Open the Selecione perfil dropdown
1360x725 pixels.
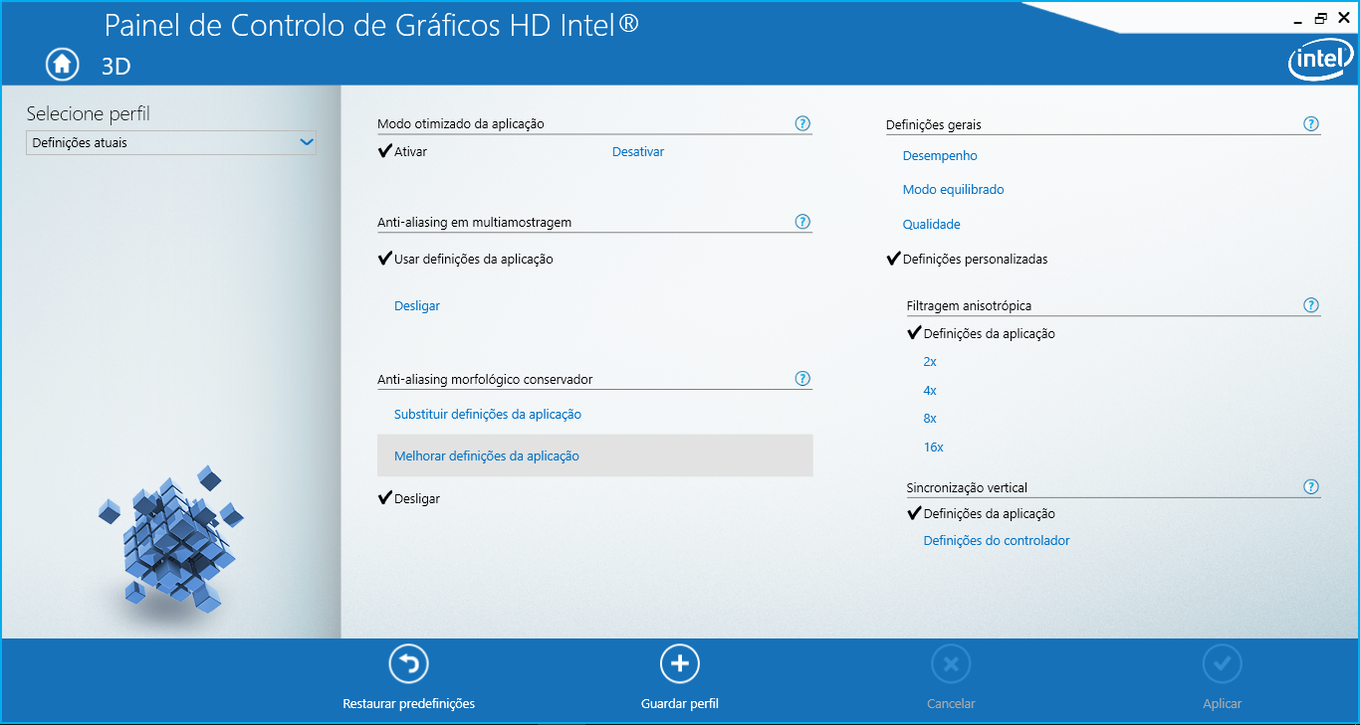[170, 142]
